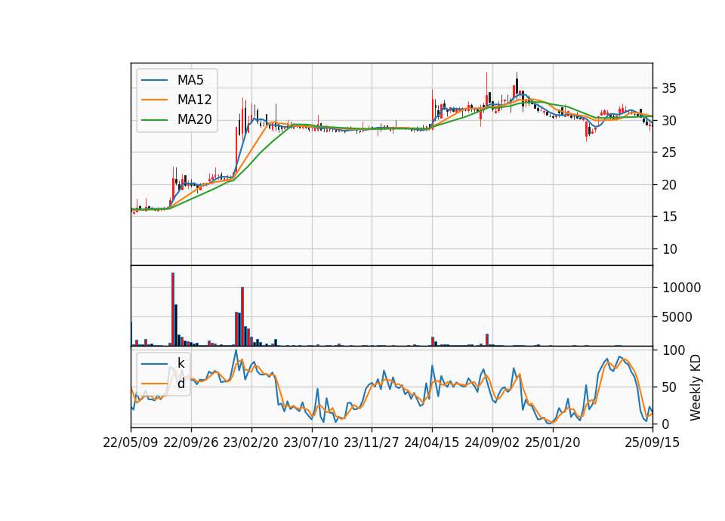725x521 pixels.
Task: Click the 22/09/26 date tick label
Action: (x=191, y=442)
